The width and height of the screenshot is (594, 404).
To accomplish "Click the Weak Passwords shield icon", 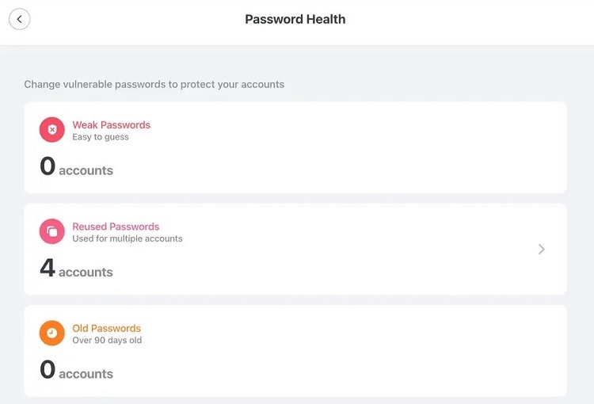I will [52, 130].
